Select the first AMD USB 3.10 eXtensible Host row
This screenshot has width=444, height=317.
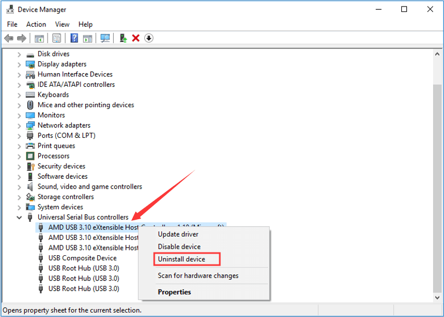[x=131, y=227]
